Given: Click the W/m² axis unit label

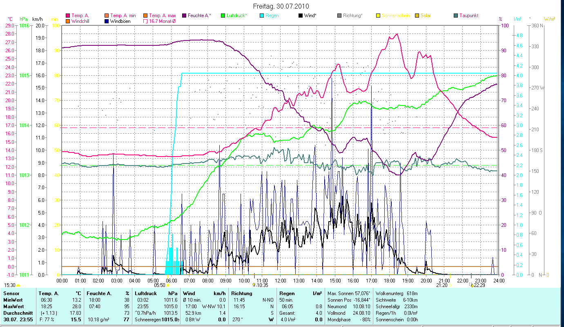Looking at the screenshot, I should point(549,19).
